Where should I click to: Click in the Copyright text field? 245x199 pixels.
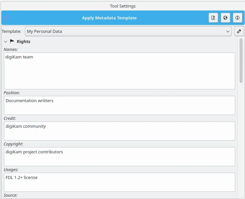pyautogui.click(x=119, y=157)
